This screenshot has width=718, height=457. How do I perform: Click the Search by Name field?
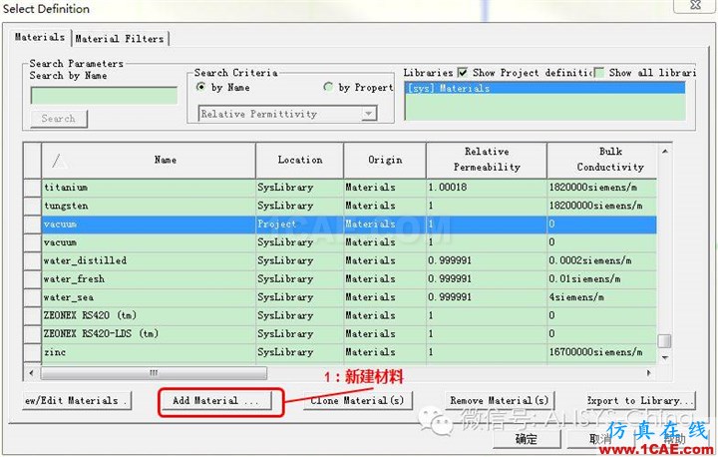coord(104,96)
